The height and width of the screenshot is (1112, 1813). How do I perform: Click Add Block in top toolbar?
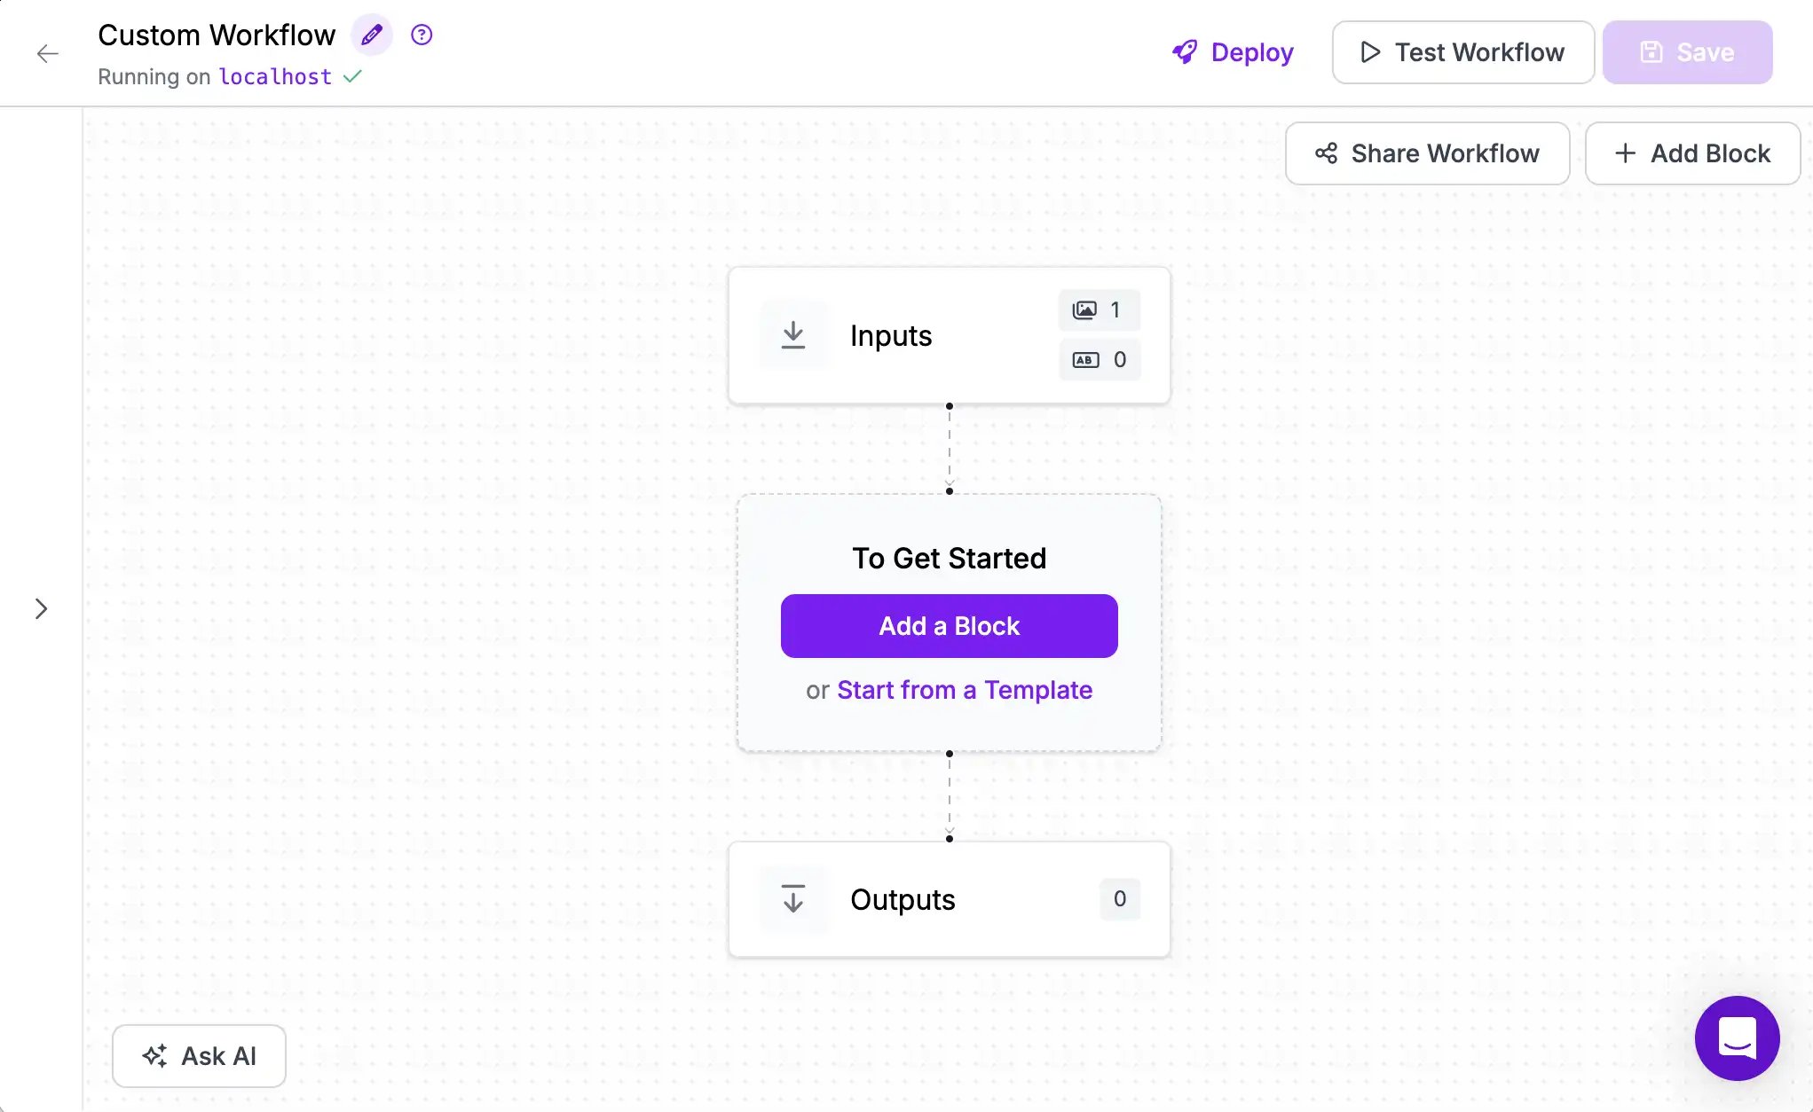[1692, 153]
